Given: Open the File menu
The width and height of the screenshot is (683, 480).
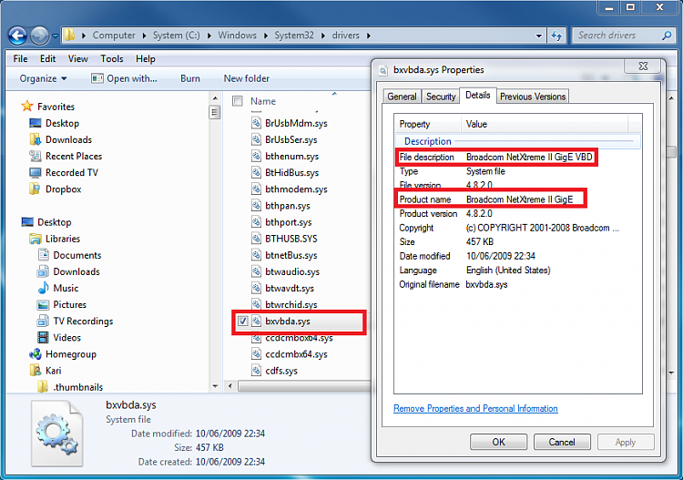Looking at the screenshot, I should tap(20, 59).
